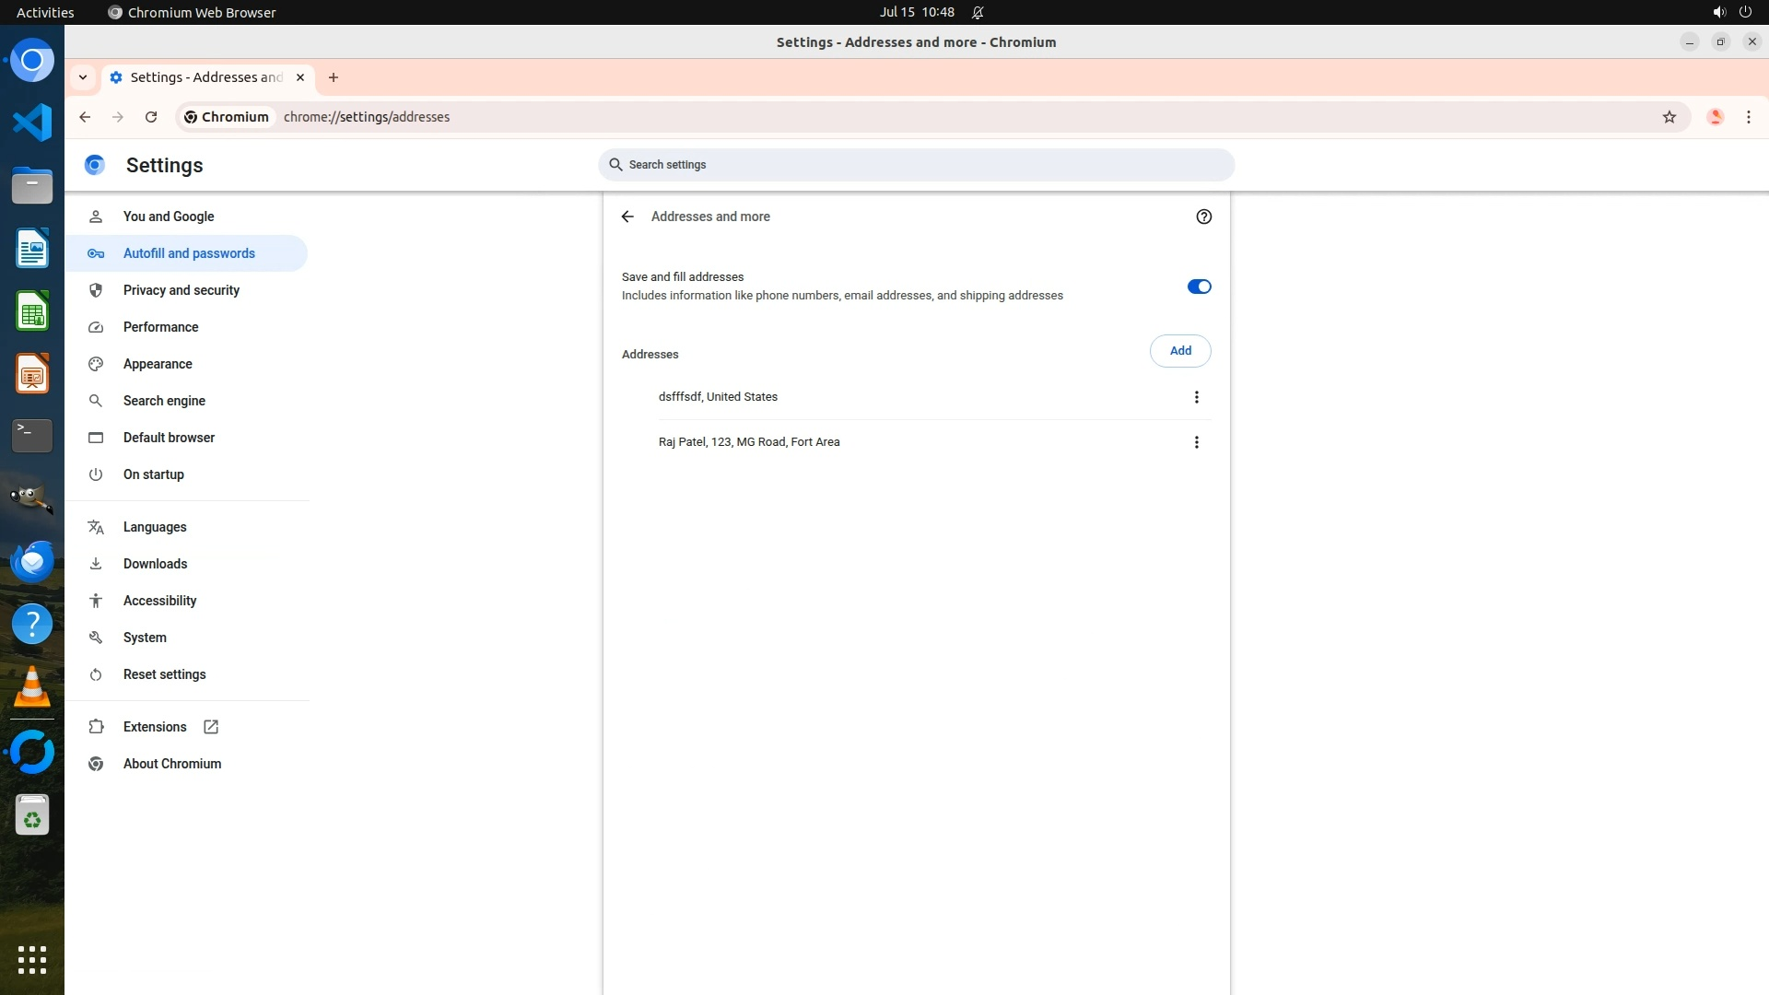Click the Chromium site info chip

tap(227, 117)
